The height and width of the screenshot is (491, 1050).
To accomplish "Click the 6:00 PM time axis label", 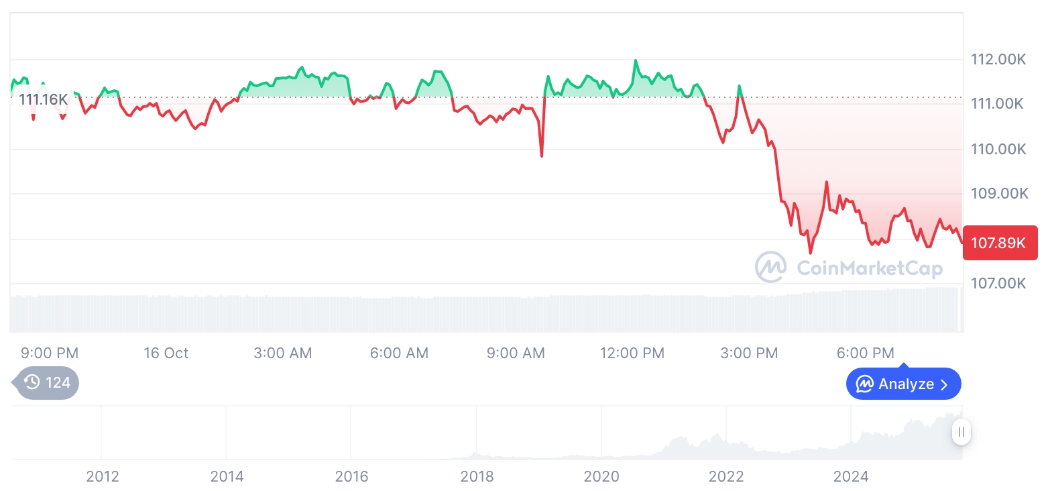I will click(x=865, y=353).
